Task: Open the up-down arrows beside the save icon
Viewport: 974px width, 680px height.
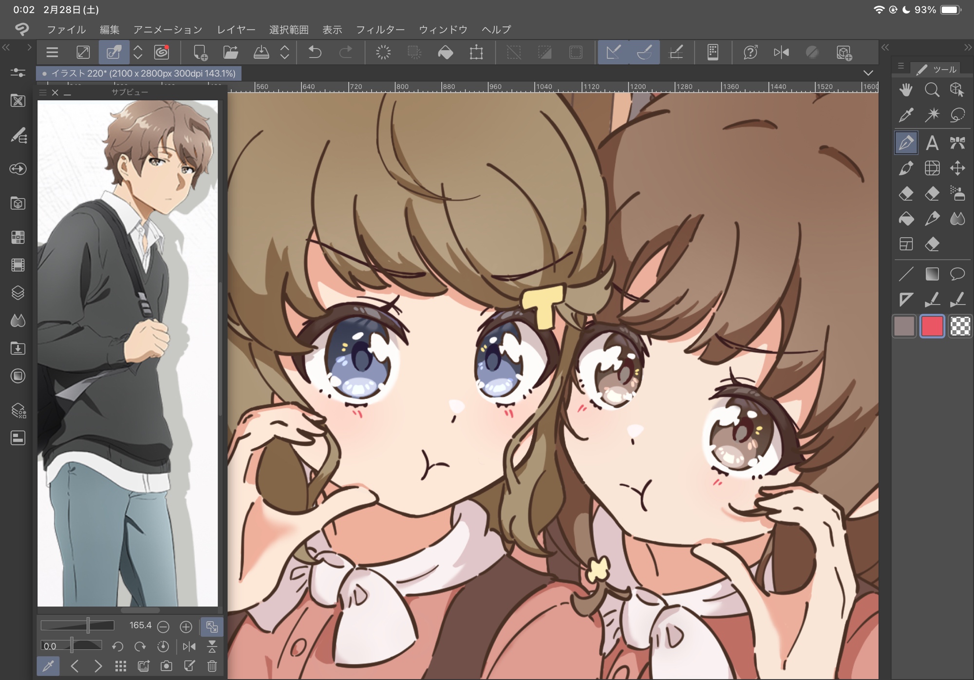Action: point(285,52)
